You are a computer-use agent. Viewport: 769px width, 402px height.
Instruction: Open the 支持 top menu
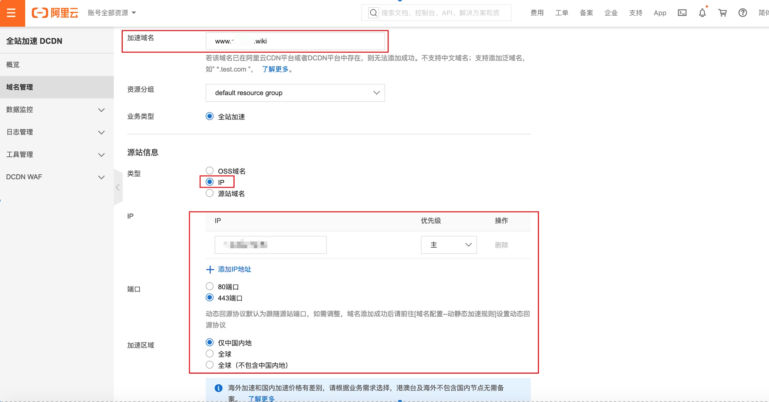click(x=636, y=13)
